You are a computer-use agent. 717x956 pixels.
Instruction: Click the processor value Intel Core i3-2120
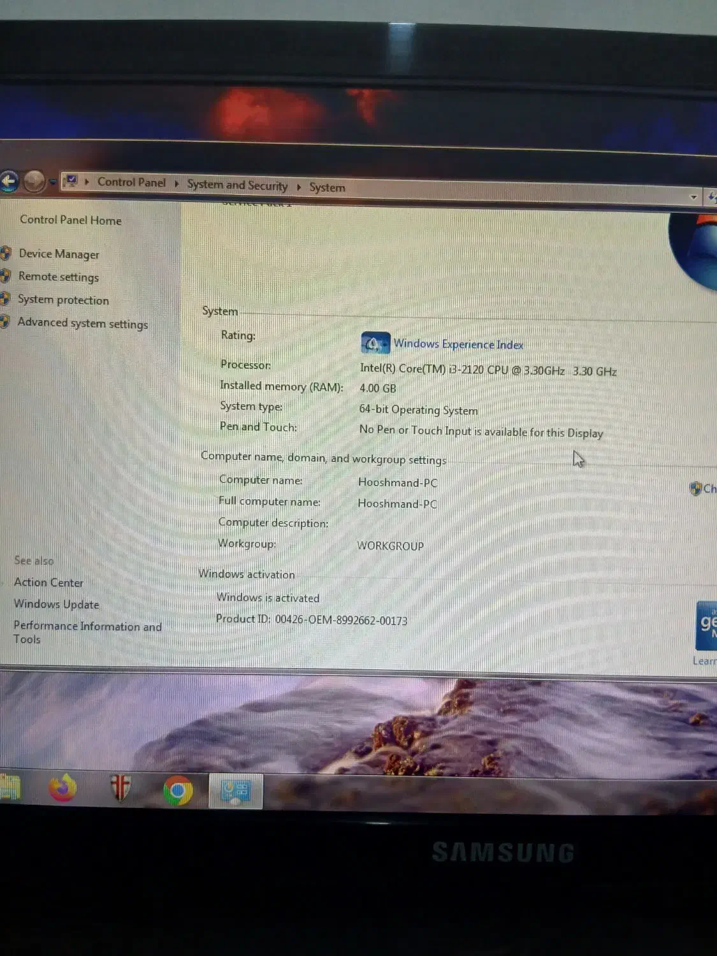488,370
